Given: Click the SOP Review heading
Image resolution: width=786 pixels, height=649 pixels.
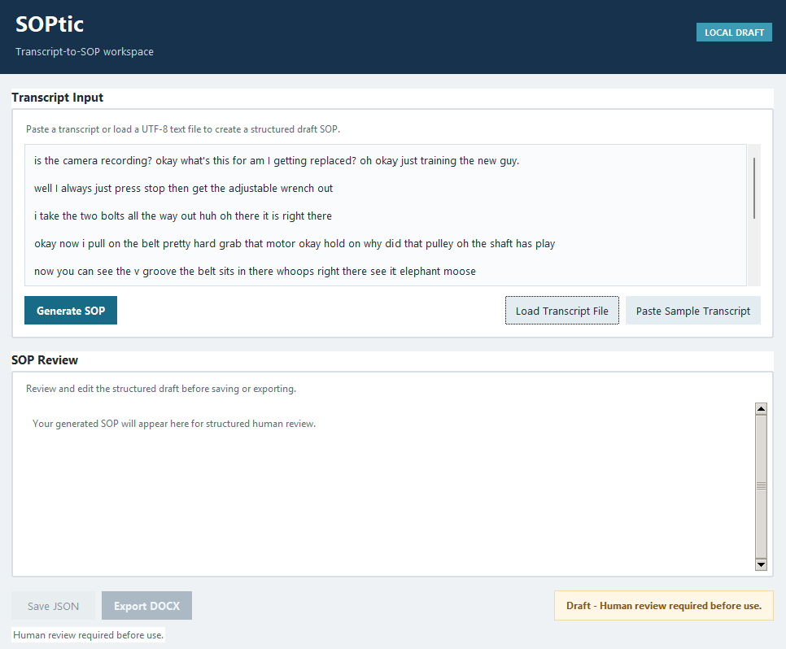Looking at the screenshot, I should pyautogui.click(x=45, y=359).
